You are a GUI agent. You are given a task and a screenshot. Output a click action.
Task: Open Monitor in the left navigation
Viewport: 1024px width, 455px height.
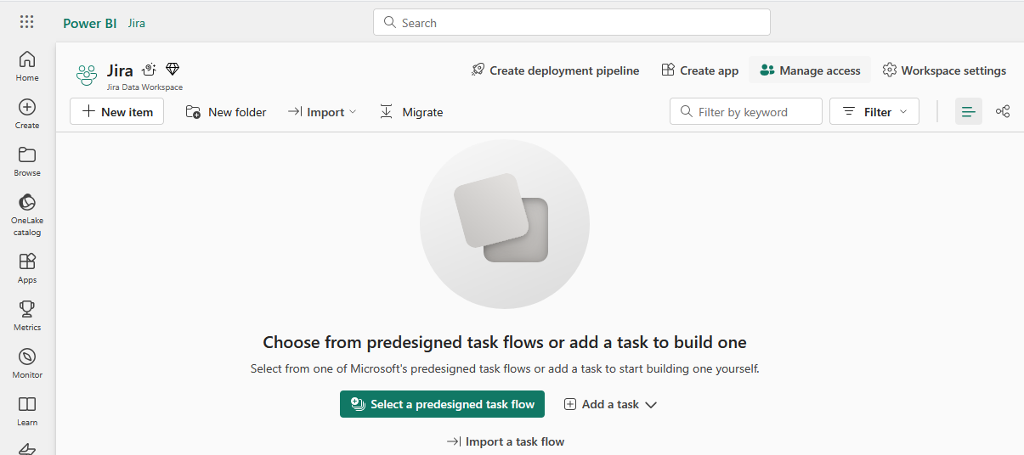[27, 362]
